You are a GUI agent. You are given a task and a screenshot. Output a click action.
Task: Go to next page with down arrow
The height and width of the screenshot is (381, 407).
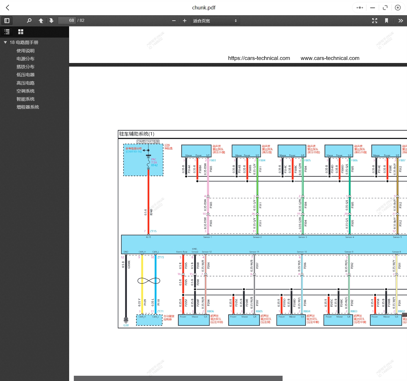click(x=51, y=20)
